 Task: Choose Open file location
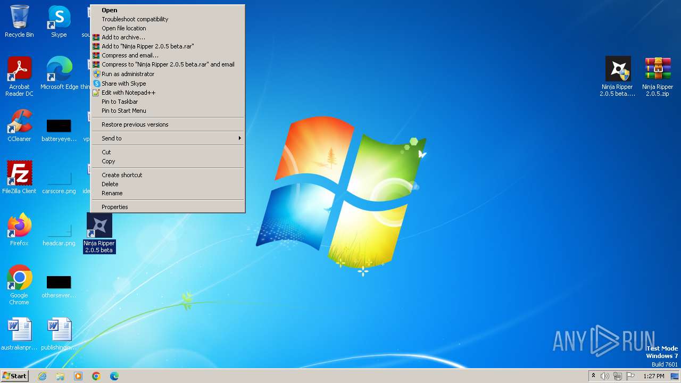(x=168, y=28)
